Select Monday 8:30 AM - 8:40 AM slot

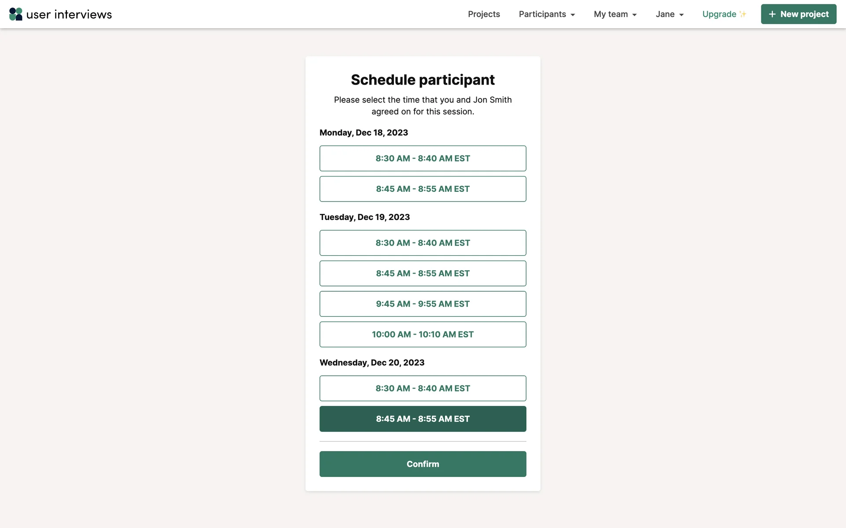423,158
